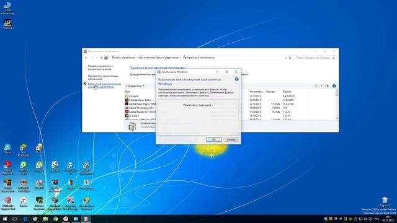
Task: Open the action center notification icon
Action: coord(370,219)
